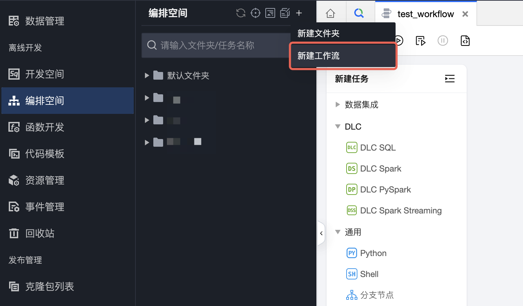Click the pencil edit icon beside the plus

point(285,13)
